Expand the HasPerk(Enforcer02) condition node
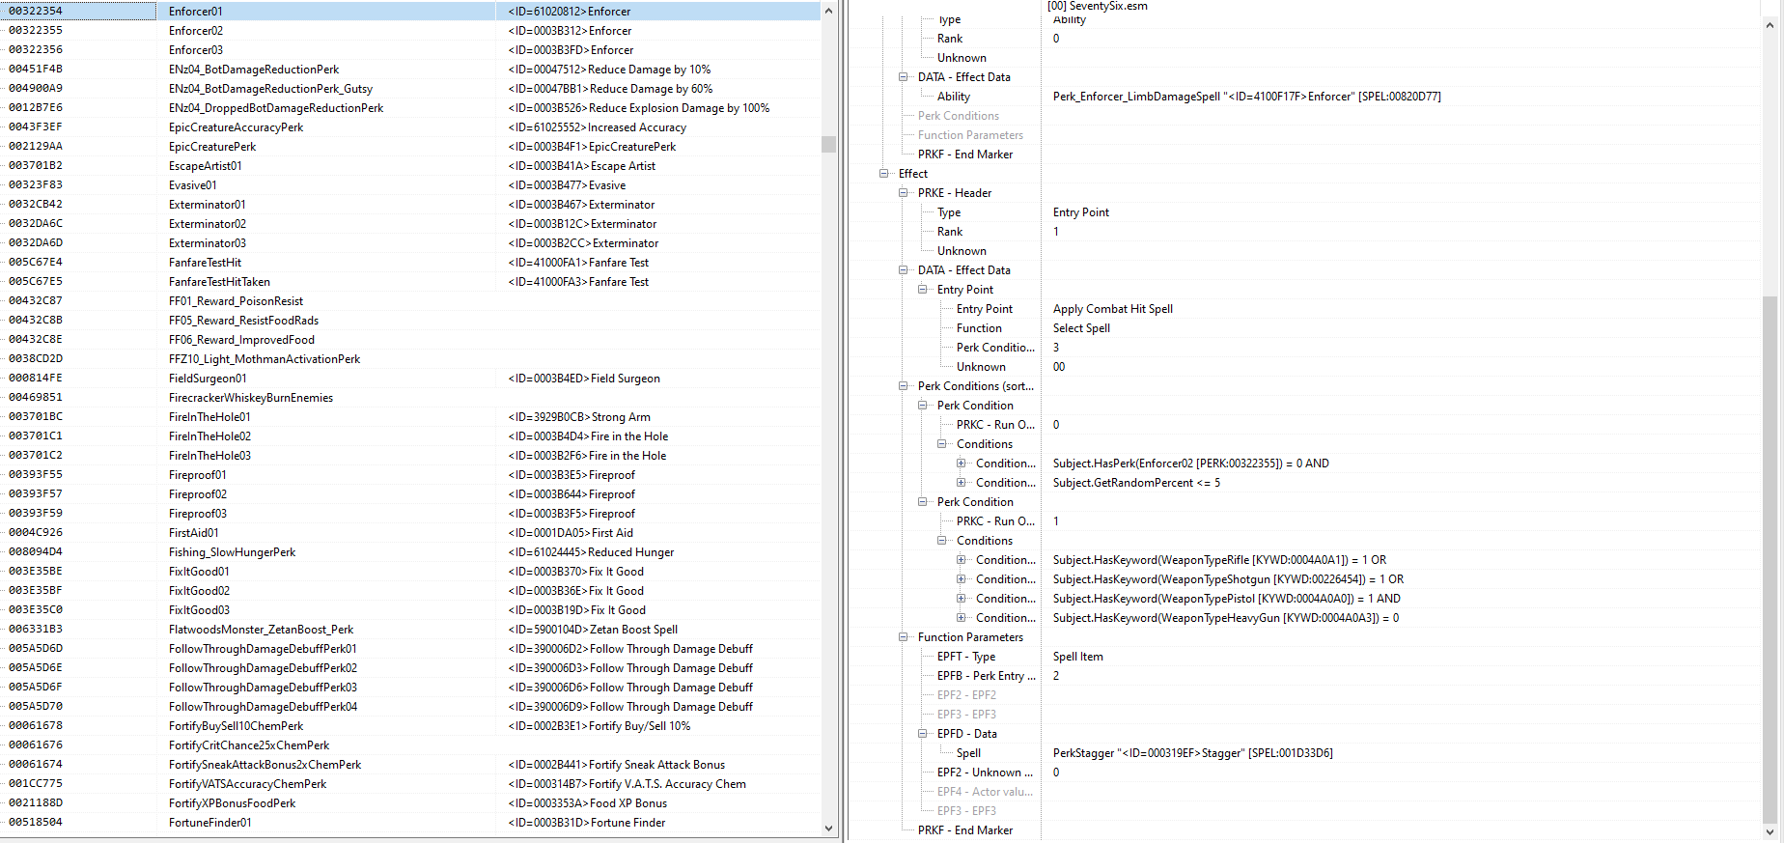This screenshot has width=1784, height=843. pos(961,464)
